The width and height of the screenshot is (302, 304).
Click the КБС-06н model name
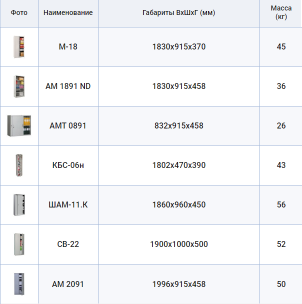pyautogui.click(x=68, y=165)
